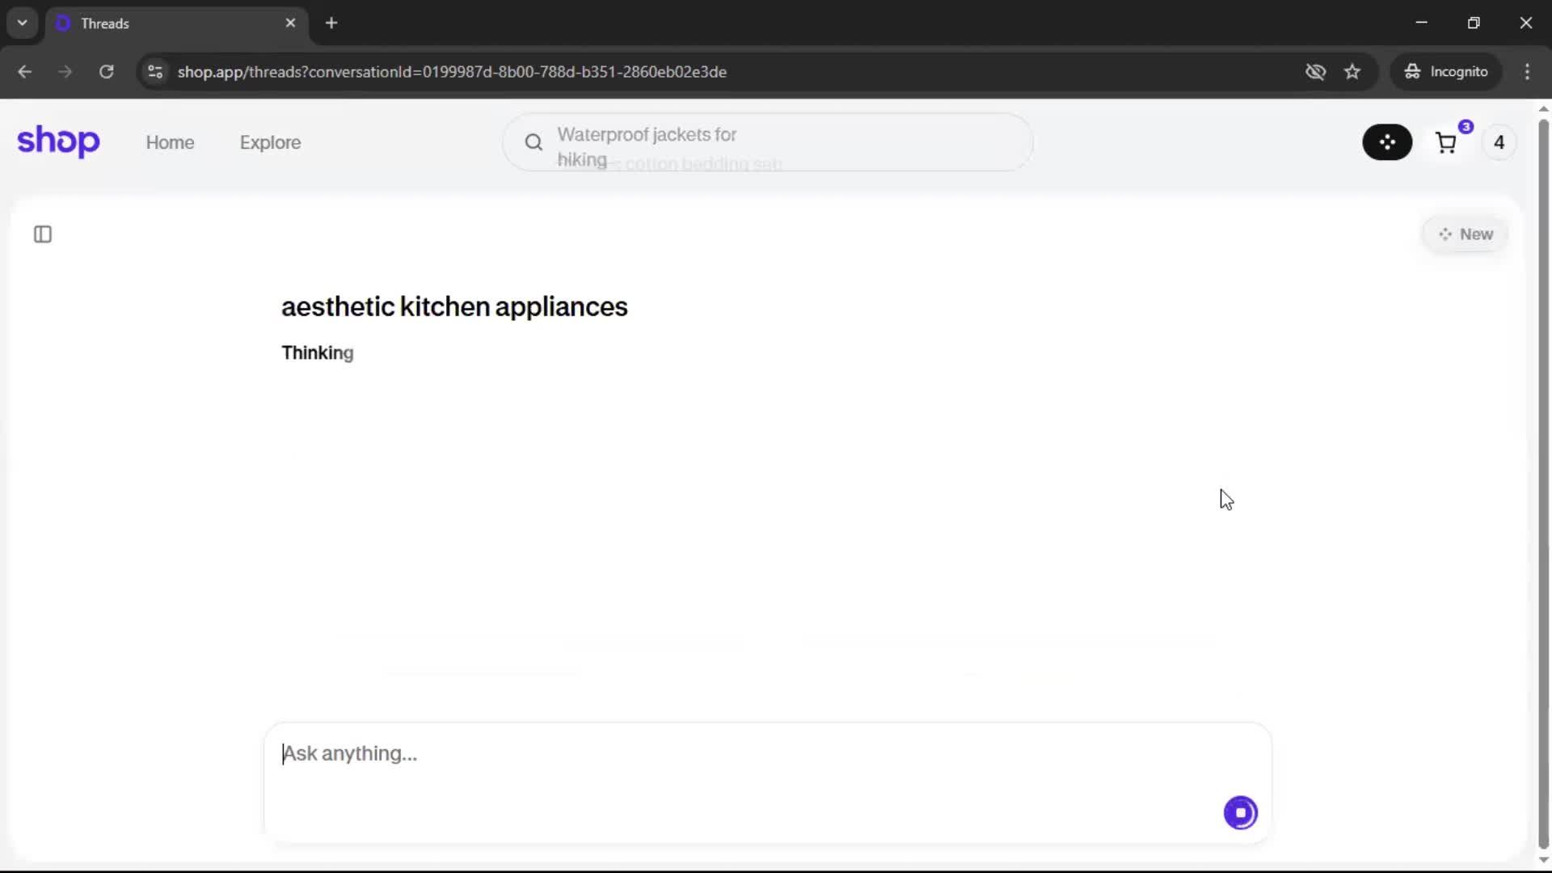This screenshot has height=873, width=1552.
Task: Toggle the sidebar panel icon
Action: pyautogui.click(x=43, y=234)
